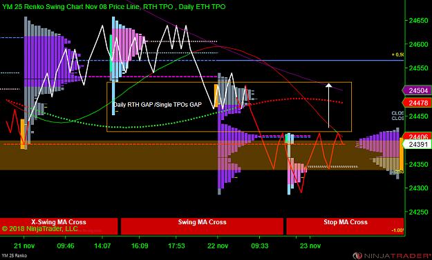Click the CLOS labels near price axis
Image resolution: width=432 pixels, height=260 pixels.
[397, 116]
